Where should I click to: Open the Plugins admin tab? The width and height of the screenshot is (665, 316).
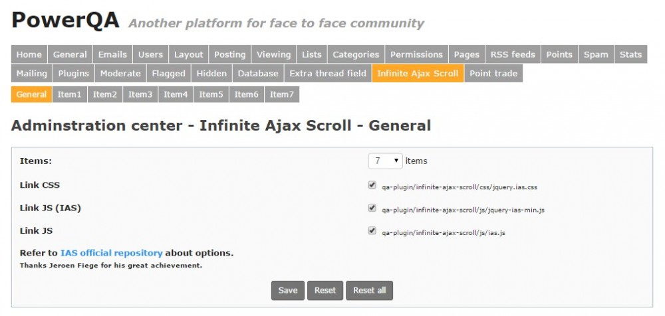[74, 74]
